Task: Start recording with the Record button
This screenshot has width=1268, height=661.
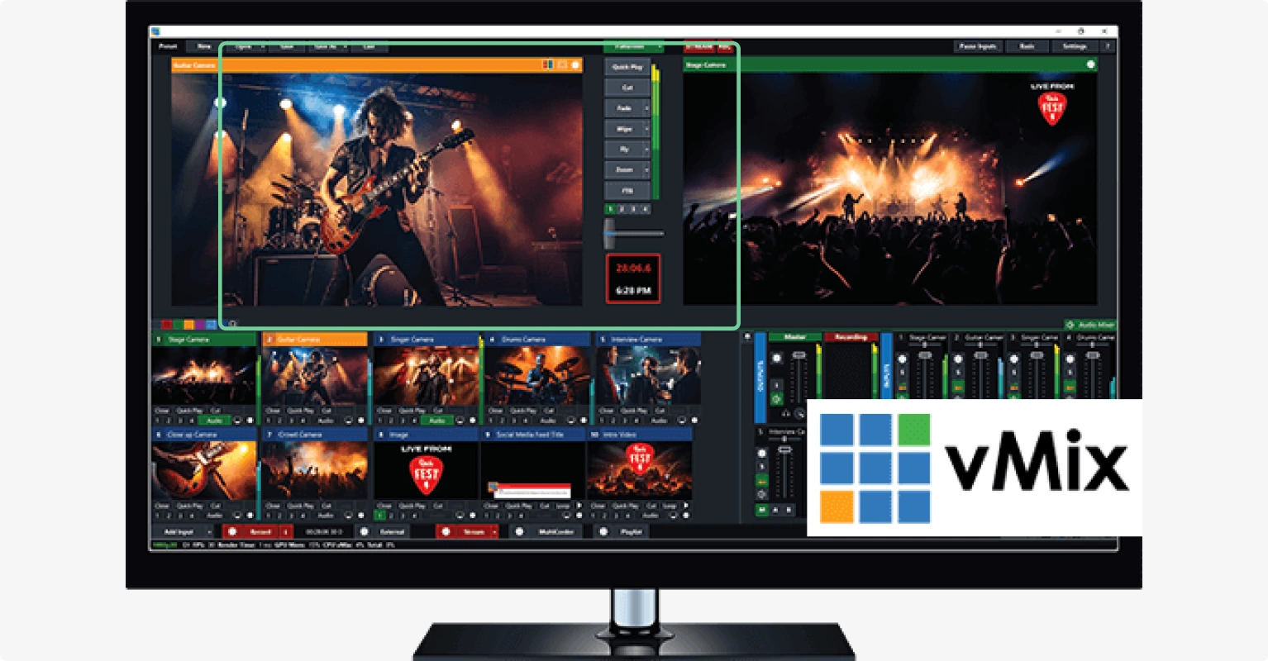Action: click(x=260, y=532)
